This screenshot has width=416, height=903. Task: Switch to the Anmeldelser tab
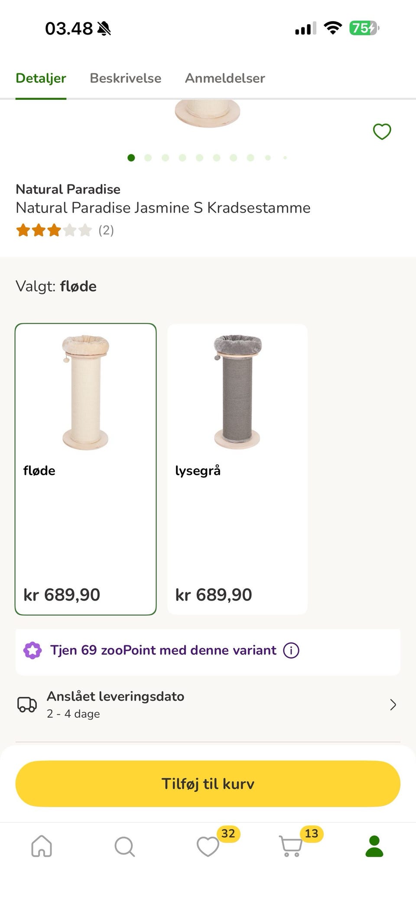[x=225, y=78]
